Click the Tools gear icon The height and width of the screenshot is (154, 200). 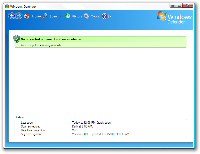pyautogui.click(x=86, y=16)
